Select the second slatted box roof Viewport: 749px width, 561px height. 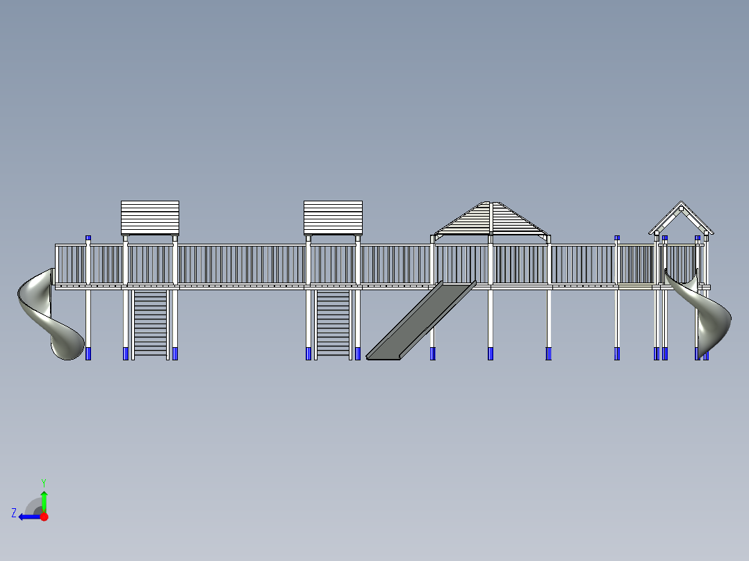click(333, 218)
